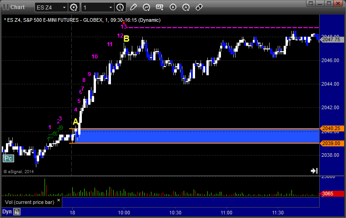
Task: Click the 2046.00 price axis label
Action: [x=331, y=60]
